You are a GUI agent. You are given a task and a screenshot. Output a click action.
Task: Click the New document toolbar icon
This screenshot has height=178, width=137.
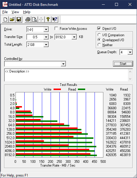pyautogui.click(x=5, y=19)
